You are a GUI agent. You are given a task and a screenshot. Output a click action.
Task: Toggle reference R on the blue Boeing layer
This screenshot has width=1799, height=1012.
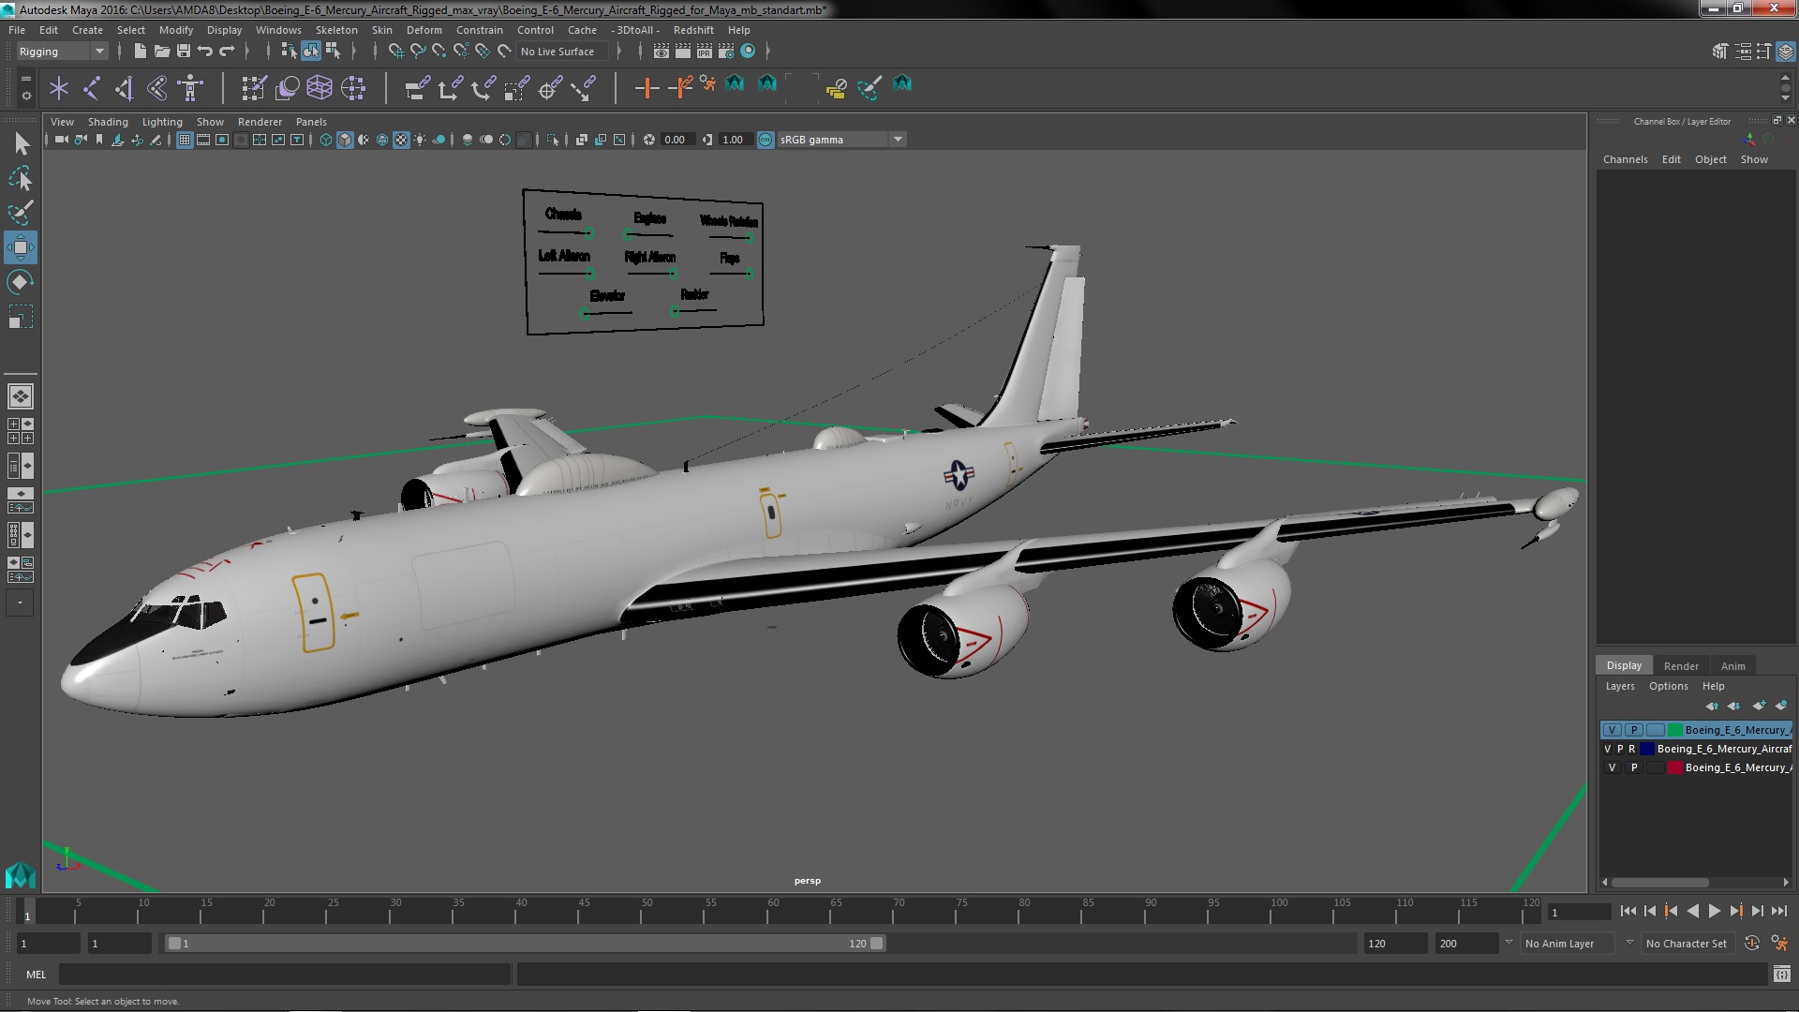(x=1631, y=749)
